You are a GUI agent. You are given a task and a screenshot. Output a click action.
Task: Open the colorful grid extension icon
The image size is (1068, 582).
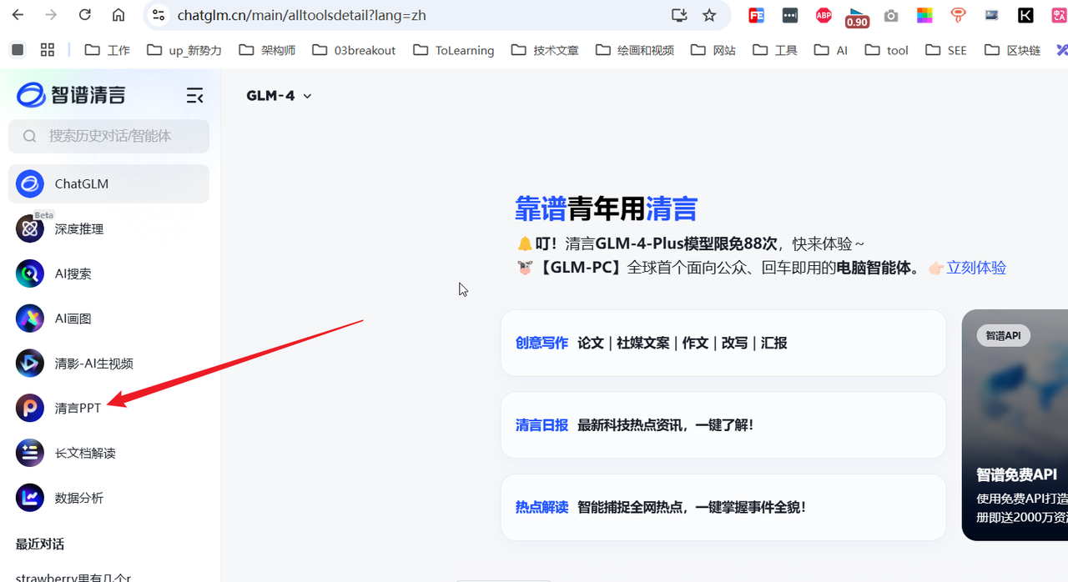[924, 15]
